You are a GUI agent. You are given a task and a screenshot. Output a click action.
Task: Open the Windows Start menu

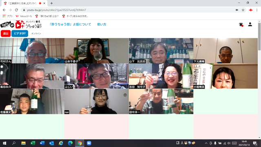coord(4,143)
